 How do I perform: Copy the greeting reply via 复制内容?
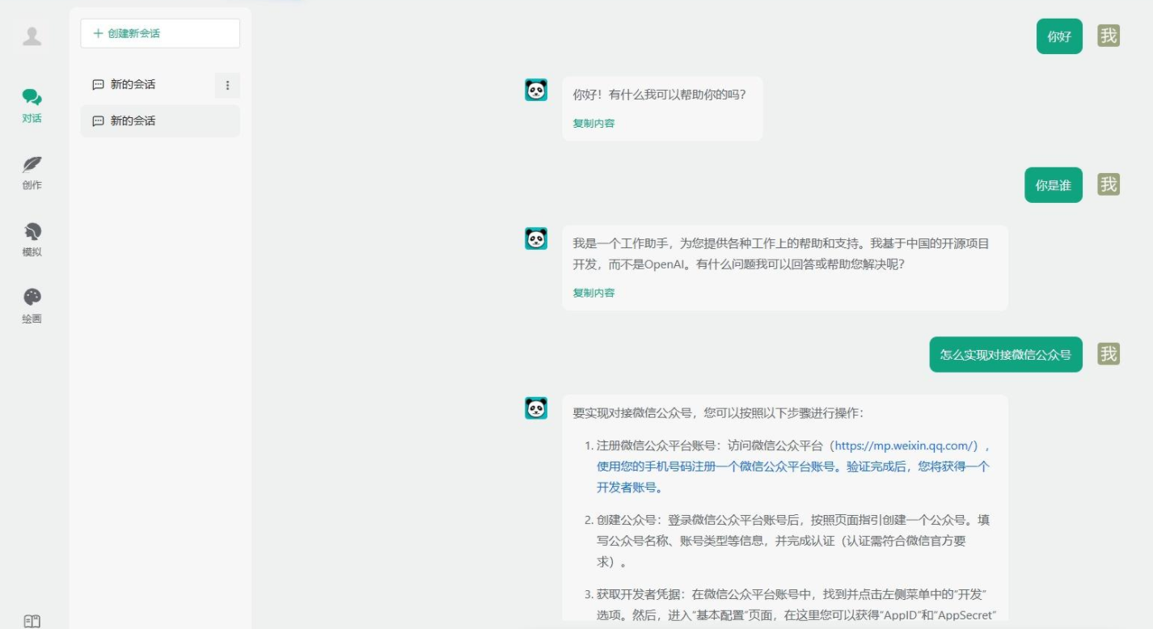(593, 124)
